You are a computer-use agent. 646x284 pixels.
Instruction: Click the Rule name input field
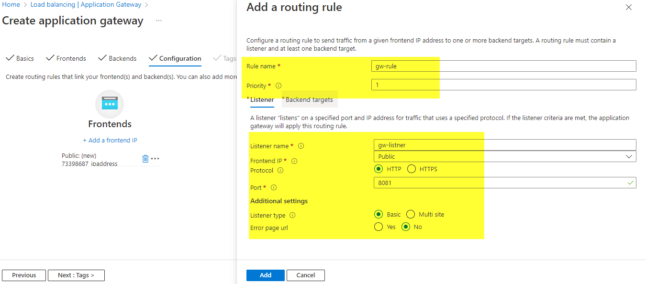tap(503, 66)
